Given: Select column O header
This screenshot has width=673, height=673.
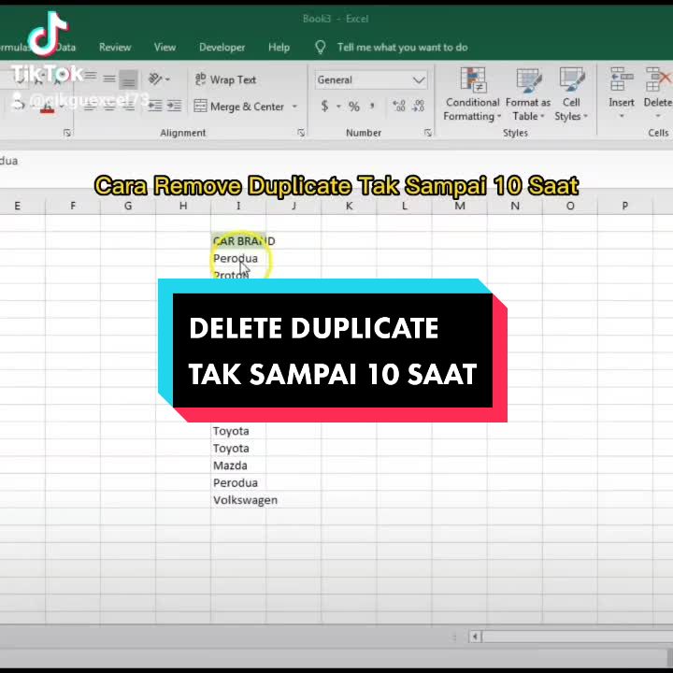Looking at the screenshot, I should pyautogui.click(x=570, y=206).
